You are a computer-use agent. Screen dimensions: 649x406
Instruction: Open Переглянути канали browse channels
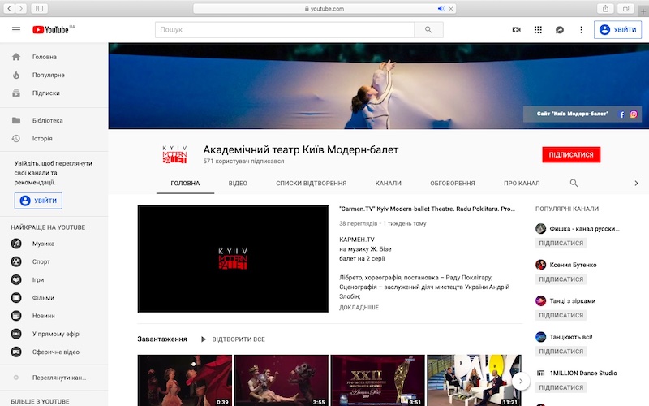pos(54,378)
